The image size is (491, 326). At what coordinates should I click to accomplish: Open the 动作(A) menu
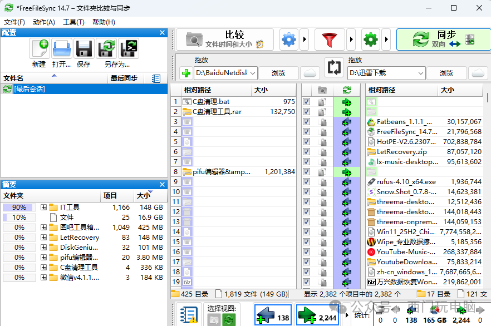coord(44,22)
